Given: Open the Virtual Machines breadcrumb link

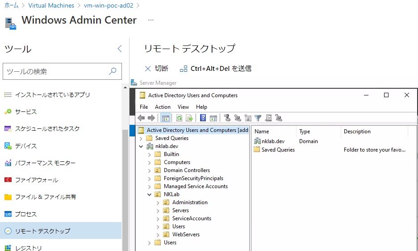Looking at the screenshot, I should pyautogui.click(x=51, y=5).
